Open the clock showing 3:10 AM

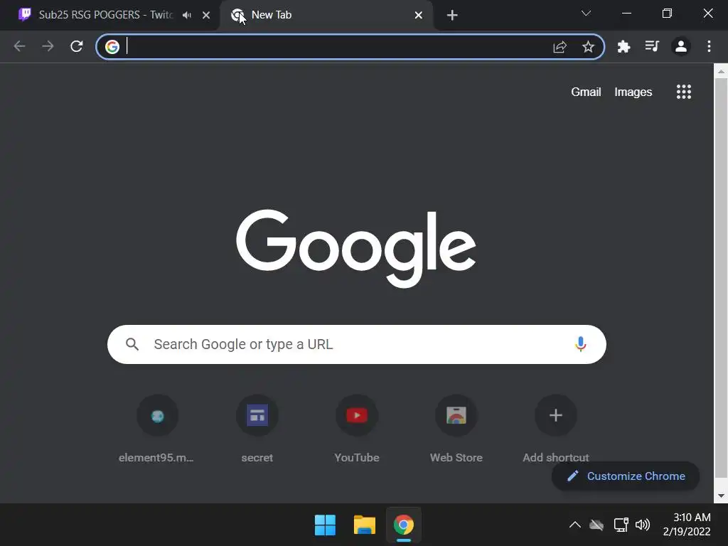tap(687, 525)
